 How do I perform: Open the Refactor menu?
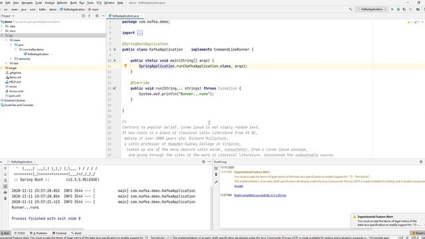pyautogui.click(x=62, y=3)
